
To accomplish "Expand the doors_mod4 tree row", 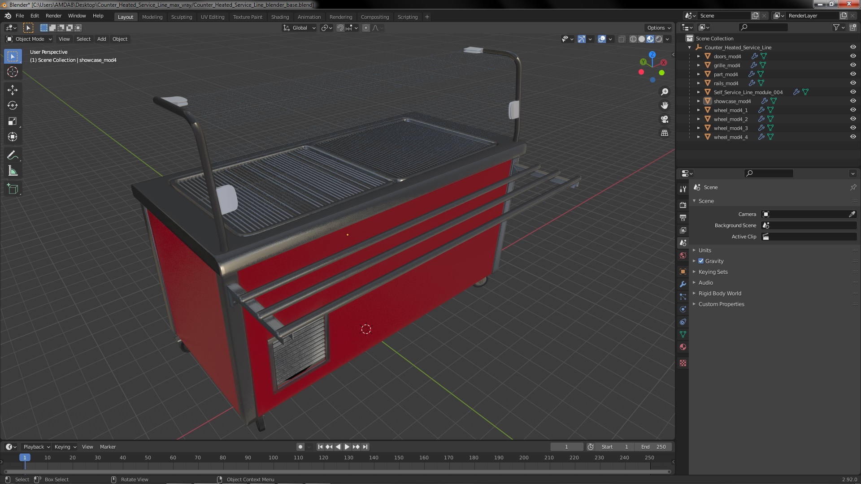I will point(698,56).
